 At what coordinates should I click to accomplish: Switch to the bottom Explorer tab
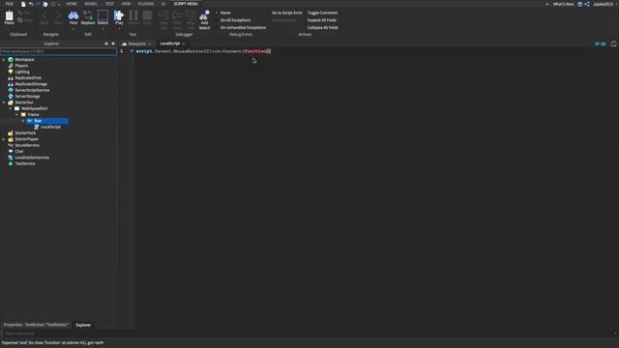point(83,325)
